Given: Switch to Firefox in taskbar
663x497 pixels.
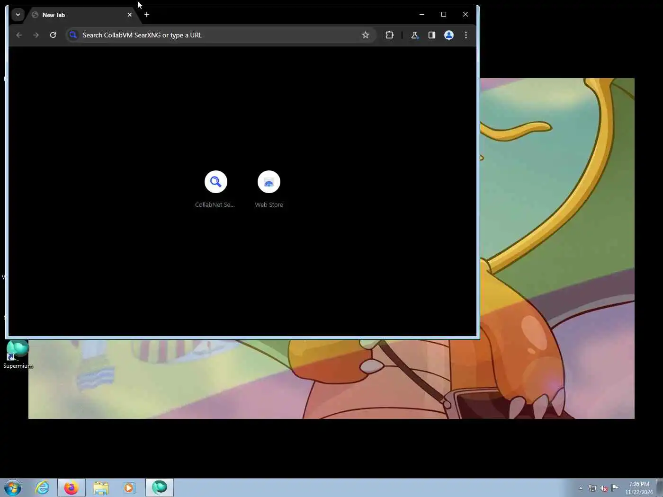Looking at the screenshot, I should [72, 488].
